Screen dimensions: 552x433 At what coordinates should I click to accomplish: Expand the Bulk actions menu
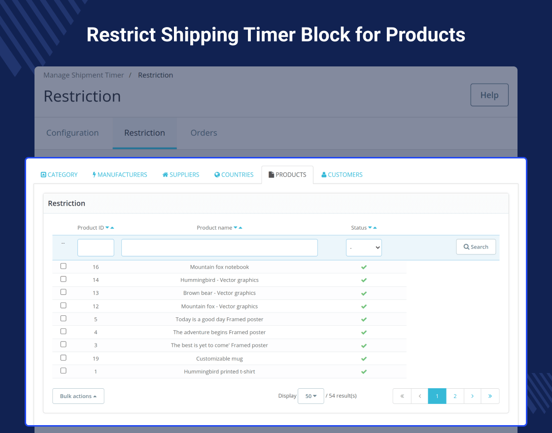tap(78, 396)
